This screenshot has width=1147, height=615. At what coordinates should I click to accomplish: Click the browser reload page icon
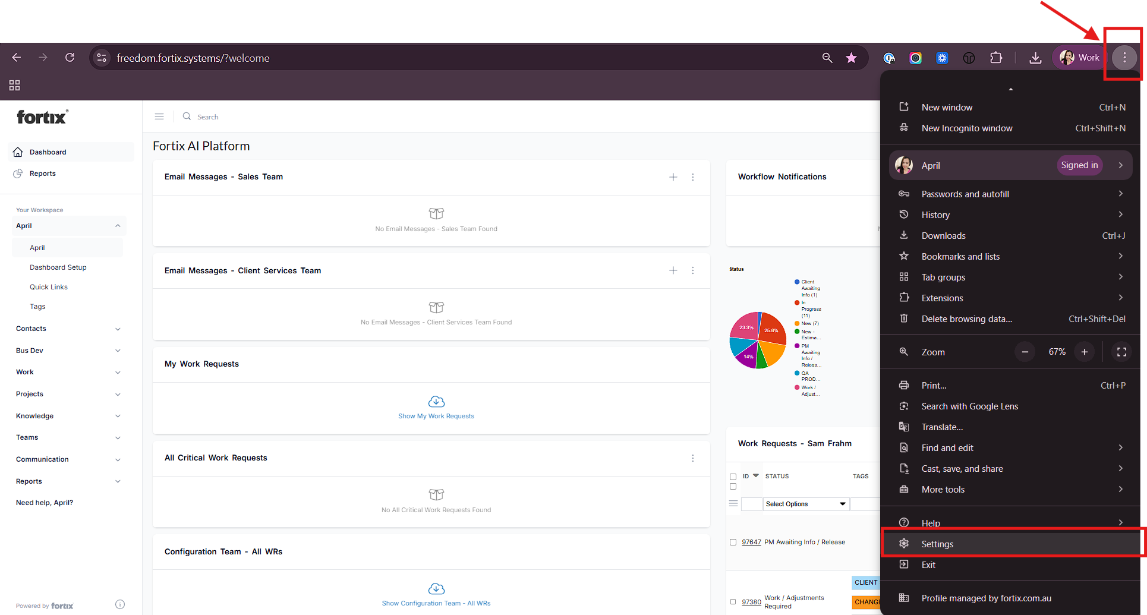[x=70, y=58]
